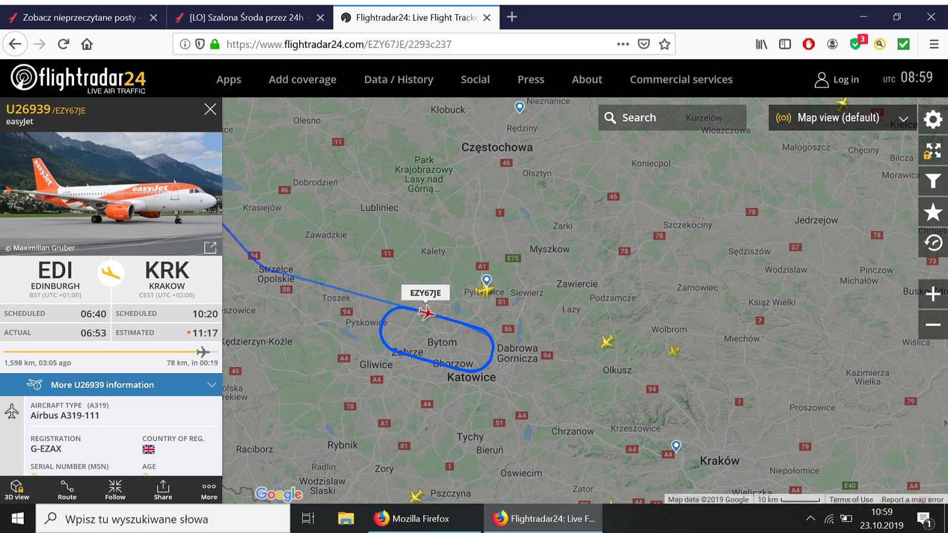Open the Apps menu
Viewport: 948px width, 533px height.
coord(229,79)
